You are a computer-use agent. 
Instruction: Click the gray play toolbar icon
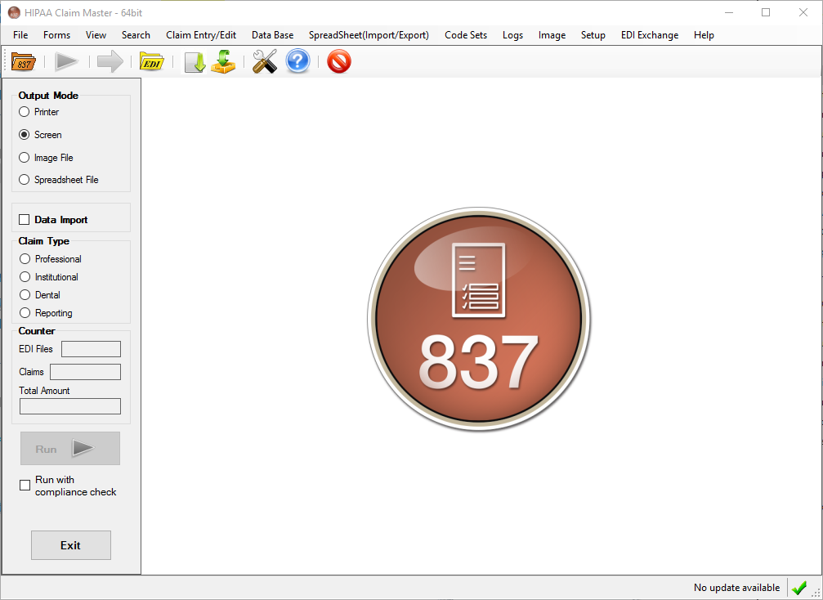click(x=67, y=62)
